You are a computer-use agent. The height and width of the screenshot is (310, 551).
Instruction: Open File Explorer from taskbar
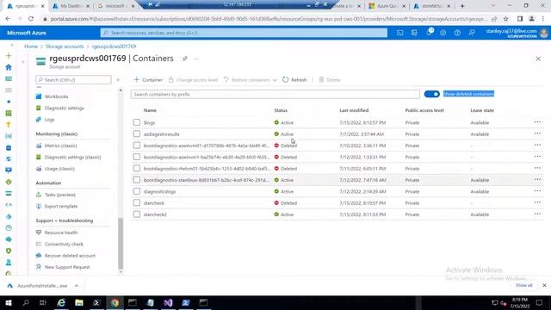tap(79, 302)
